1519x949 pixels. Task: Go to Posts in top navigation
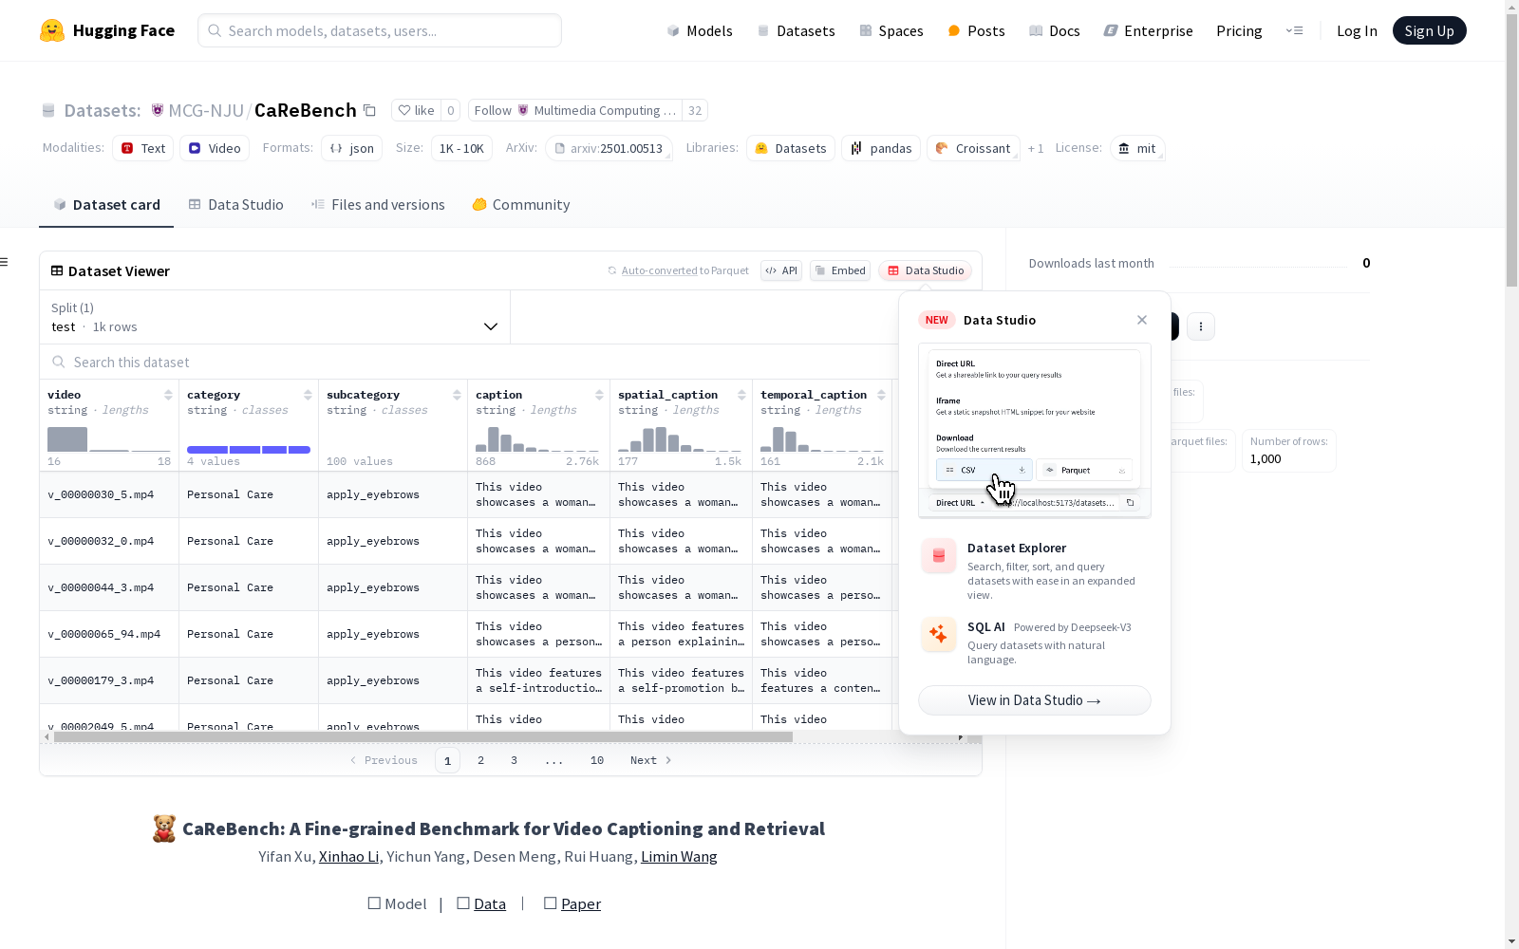[x=976, y=30]
